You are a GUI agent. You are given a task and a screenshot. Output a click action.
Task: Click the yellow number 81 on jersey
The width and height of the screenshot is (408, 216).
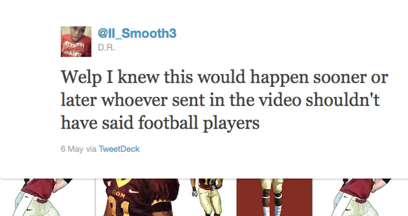pos(119,208)
